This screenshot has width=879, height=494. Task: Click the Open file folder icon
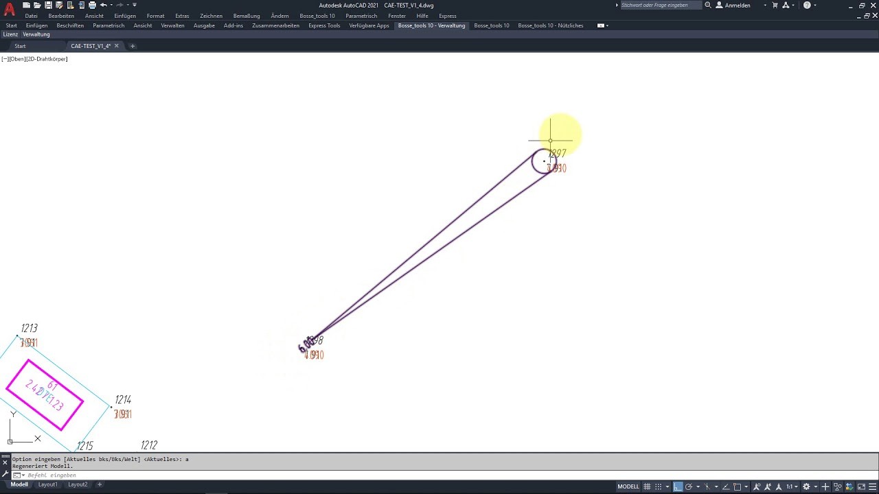37,5
